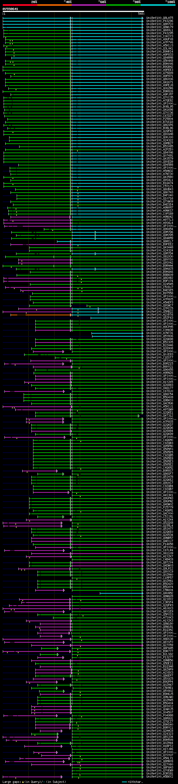The width and height of the screenshot is (178, 784).
Task: Click hit UniRef100_Q70I35
Action: coord(160,97)
